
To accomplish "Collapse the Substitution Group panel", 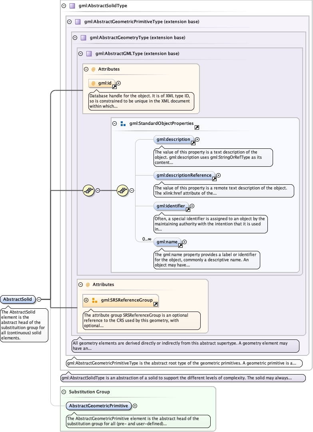I will tap(65, 392).
